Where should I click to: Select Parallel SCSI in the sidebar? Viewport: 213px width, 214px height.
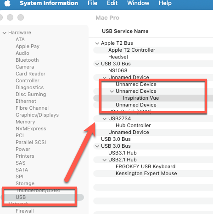[31, 142]
